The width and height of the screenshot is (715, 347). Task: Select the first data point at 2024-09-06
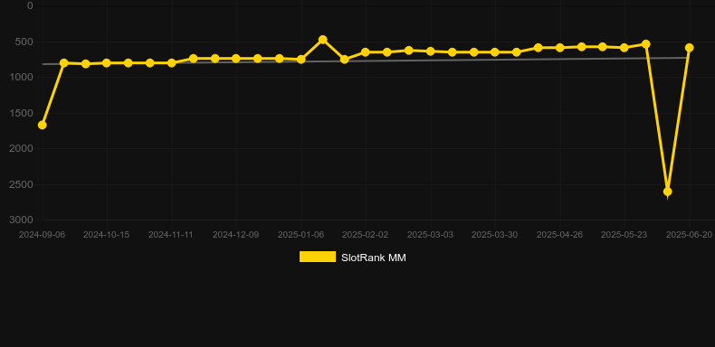[42, 125]
